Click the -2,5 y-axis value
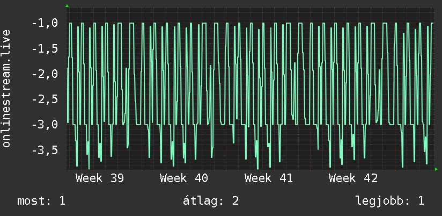This screenshot has height=216, width=442. (46, 99)
